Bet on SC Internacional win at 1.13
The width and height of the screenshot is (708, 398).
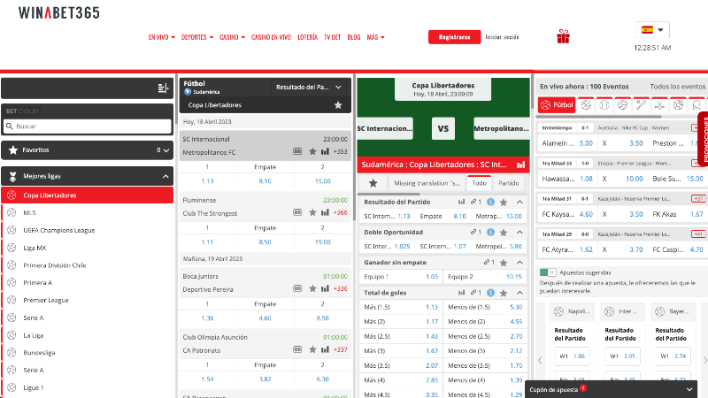click(207, 181)
